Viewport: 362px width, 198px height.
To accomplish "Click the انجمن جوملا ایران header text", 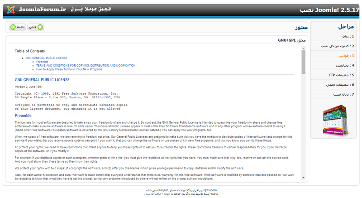I will click(x=91, y=9).
